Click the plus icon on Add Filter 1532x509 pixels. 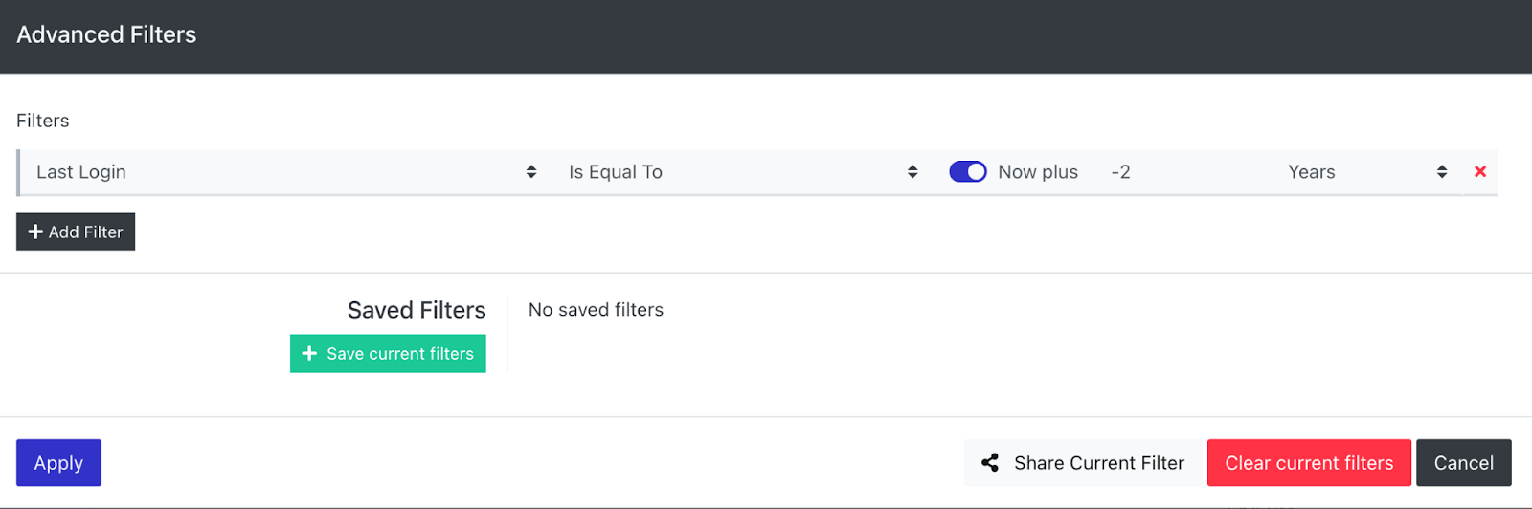[35, 232]
